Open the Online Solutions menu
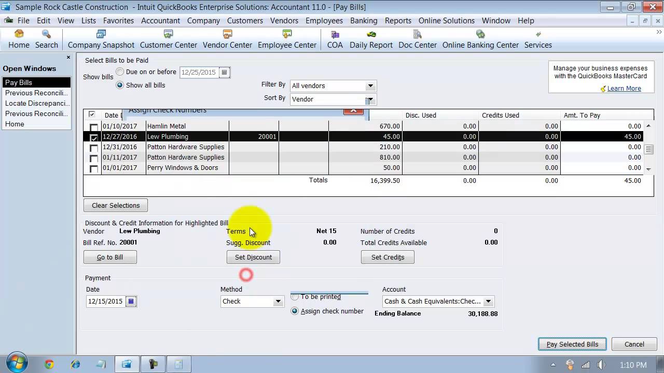 [x=447, y=21]
